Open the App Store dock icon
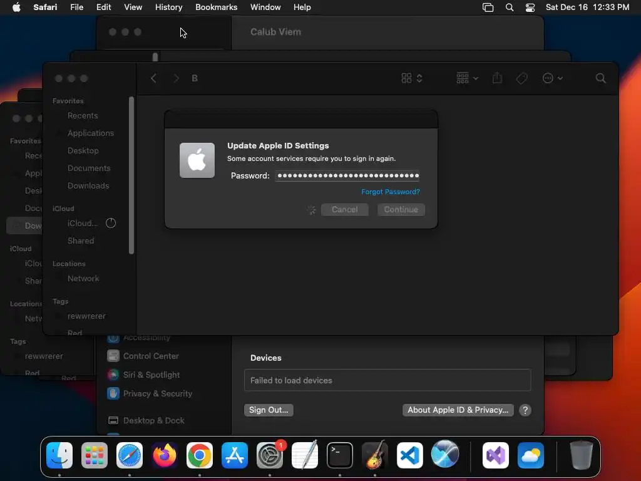 (x=235, y=455)
